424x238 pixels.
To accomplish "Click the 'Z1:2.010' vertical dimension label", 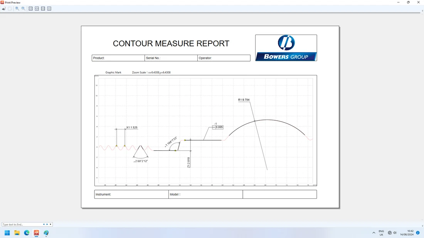I will [188, 162].
